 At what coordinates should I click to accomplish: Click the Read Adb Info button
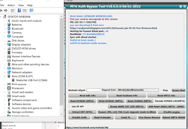point(87,96)
